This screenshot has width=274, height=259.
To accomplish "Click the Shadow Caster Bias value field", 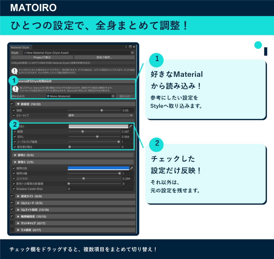I will (100, 189).
